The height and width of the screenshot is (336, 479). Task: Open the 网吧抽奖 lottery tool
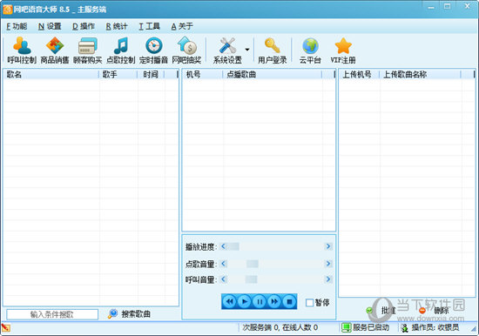click(x=186, y=50)
